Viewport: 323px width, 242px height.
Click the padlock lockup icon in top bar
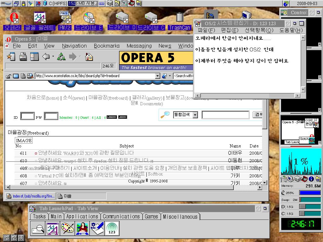[23, 3]
